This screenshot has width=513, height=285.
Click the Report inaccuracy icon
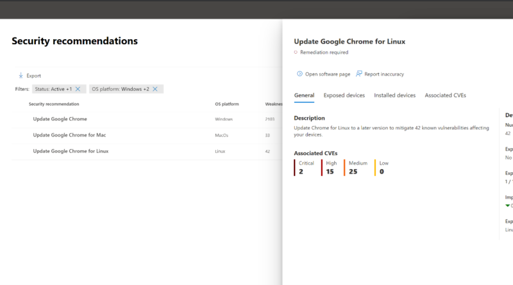(x=359, y=74)
